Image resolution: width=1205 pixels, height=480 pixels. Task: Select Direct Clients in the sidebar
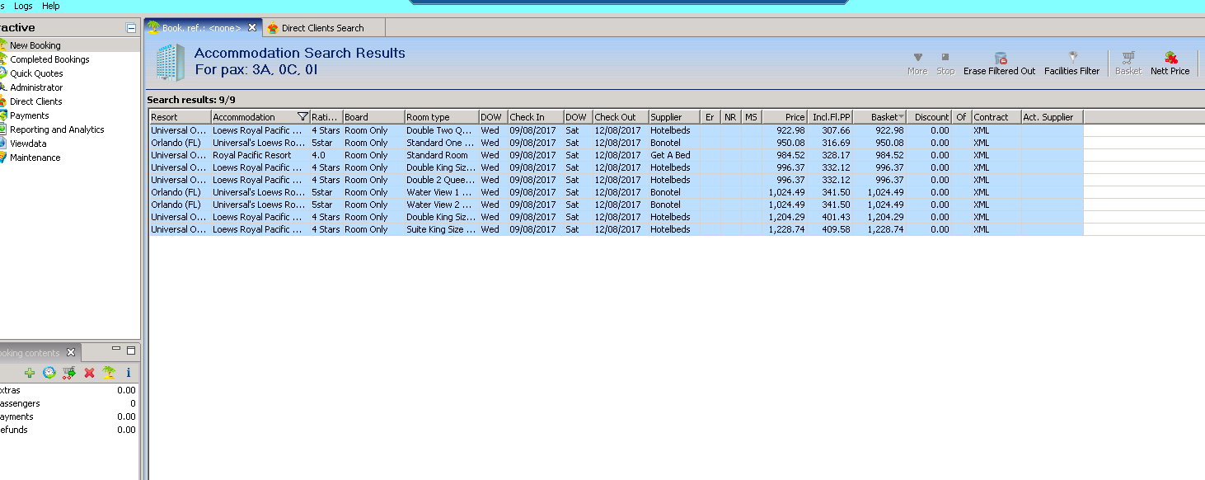pos(35,101)
